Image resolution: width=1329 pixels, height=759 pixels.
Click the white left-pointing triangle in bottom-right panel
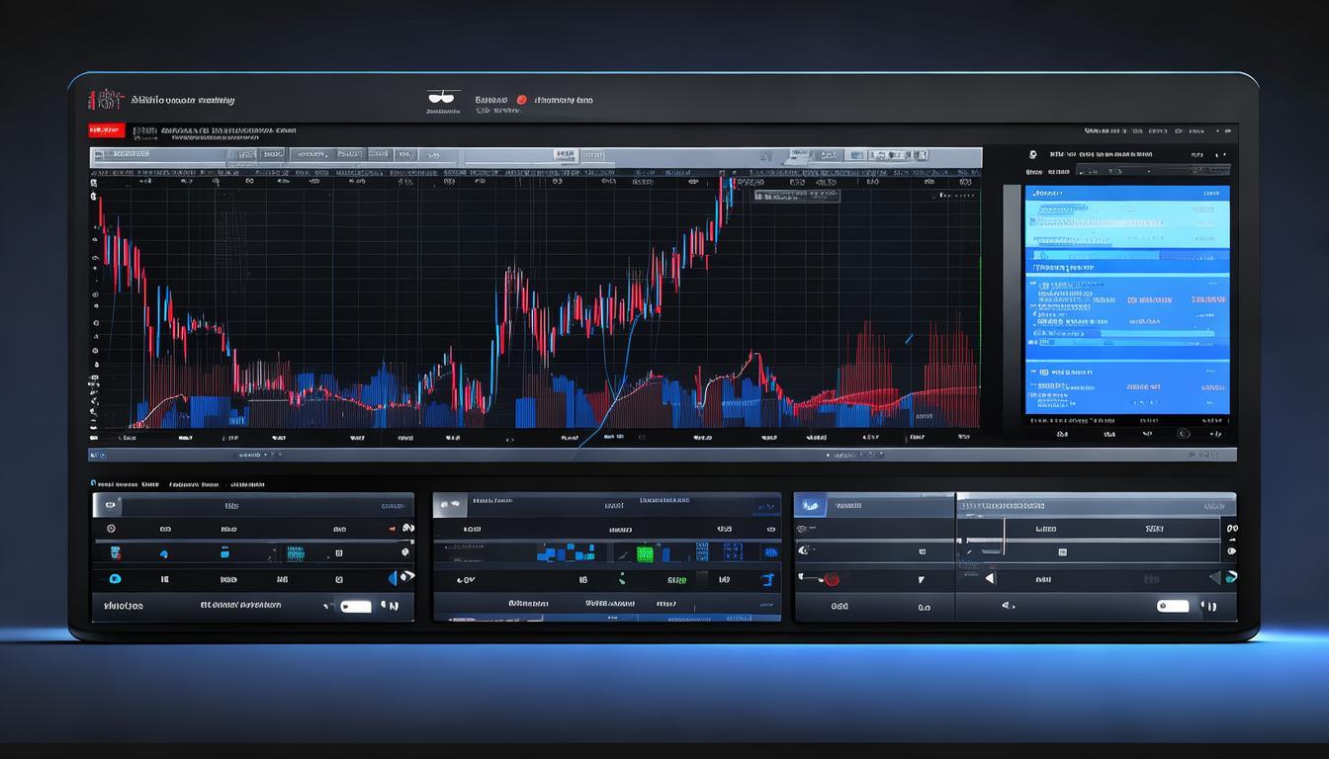tap(990, 579)
